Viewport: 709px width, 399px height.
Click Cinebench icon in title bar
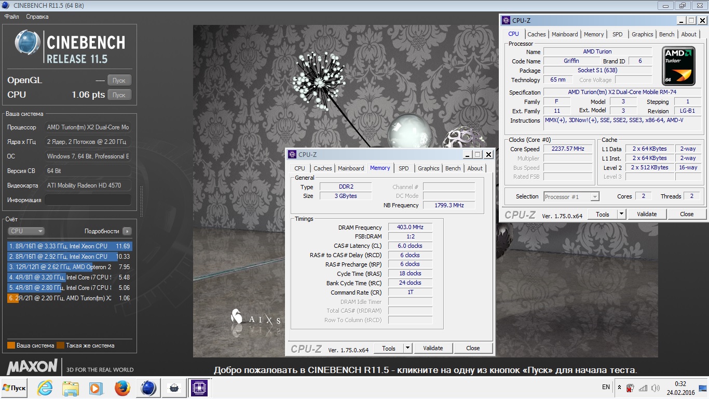pyautogui.click(x=7, y=5)
